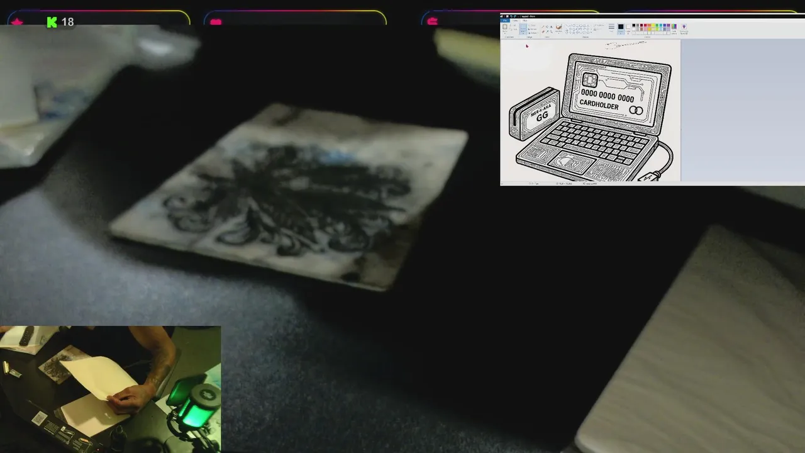Select the Pencil tool in Paint
This screenshot has height=453, width=805.
coord(543,27)
